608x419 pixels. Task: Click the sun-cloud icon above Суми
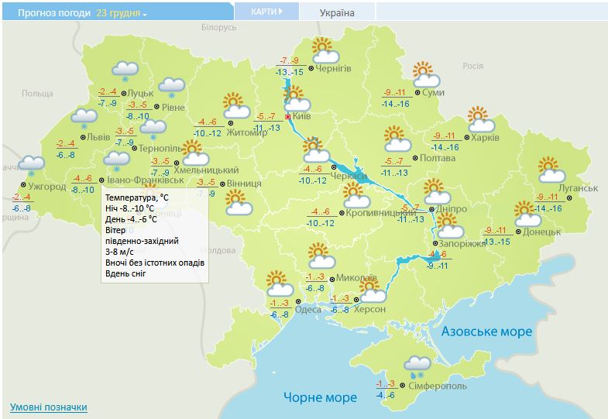(x=426, y=75)
